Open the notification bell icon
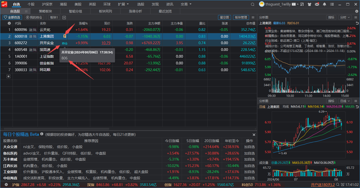This screenshot has width=360, height=188. tap(324, 4)
